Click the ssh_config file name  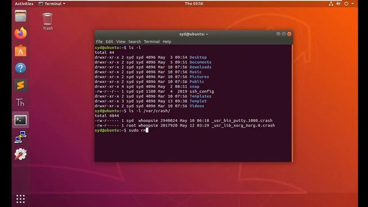(202, 91)
